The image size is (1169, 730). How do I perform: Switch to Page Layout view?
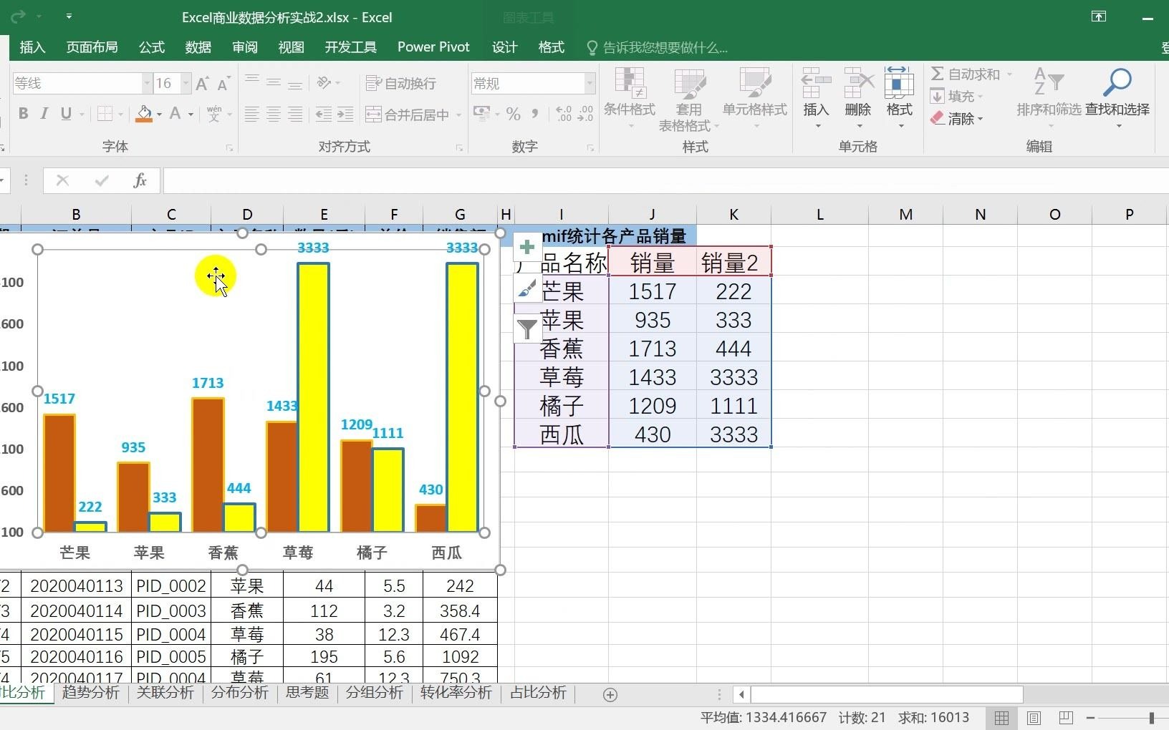tap(1034, 718)
